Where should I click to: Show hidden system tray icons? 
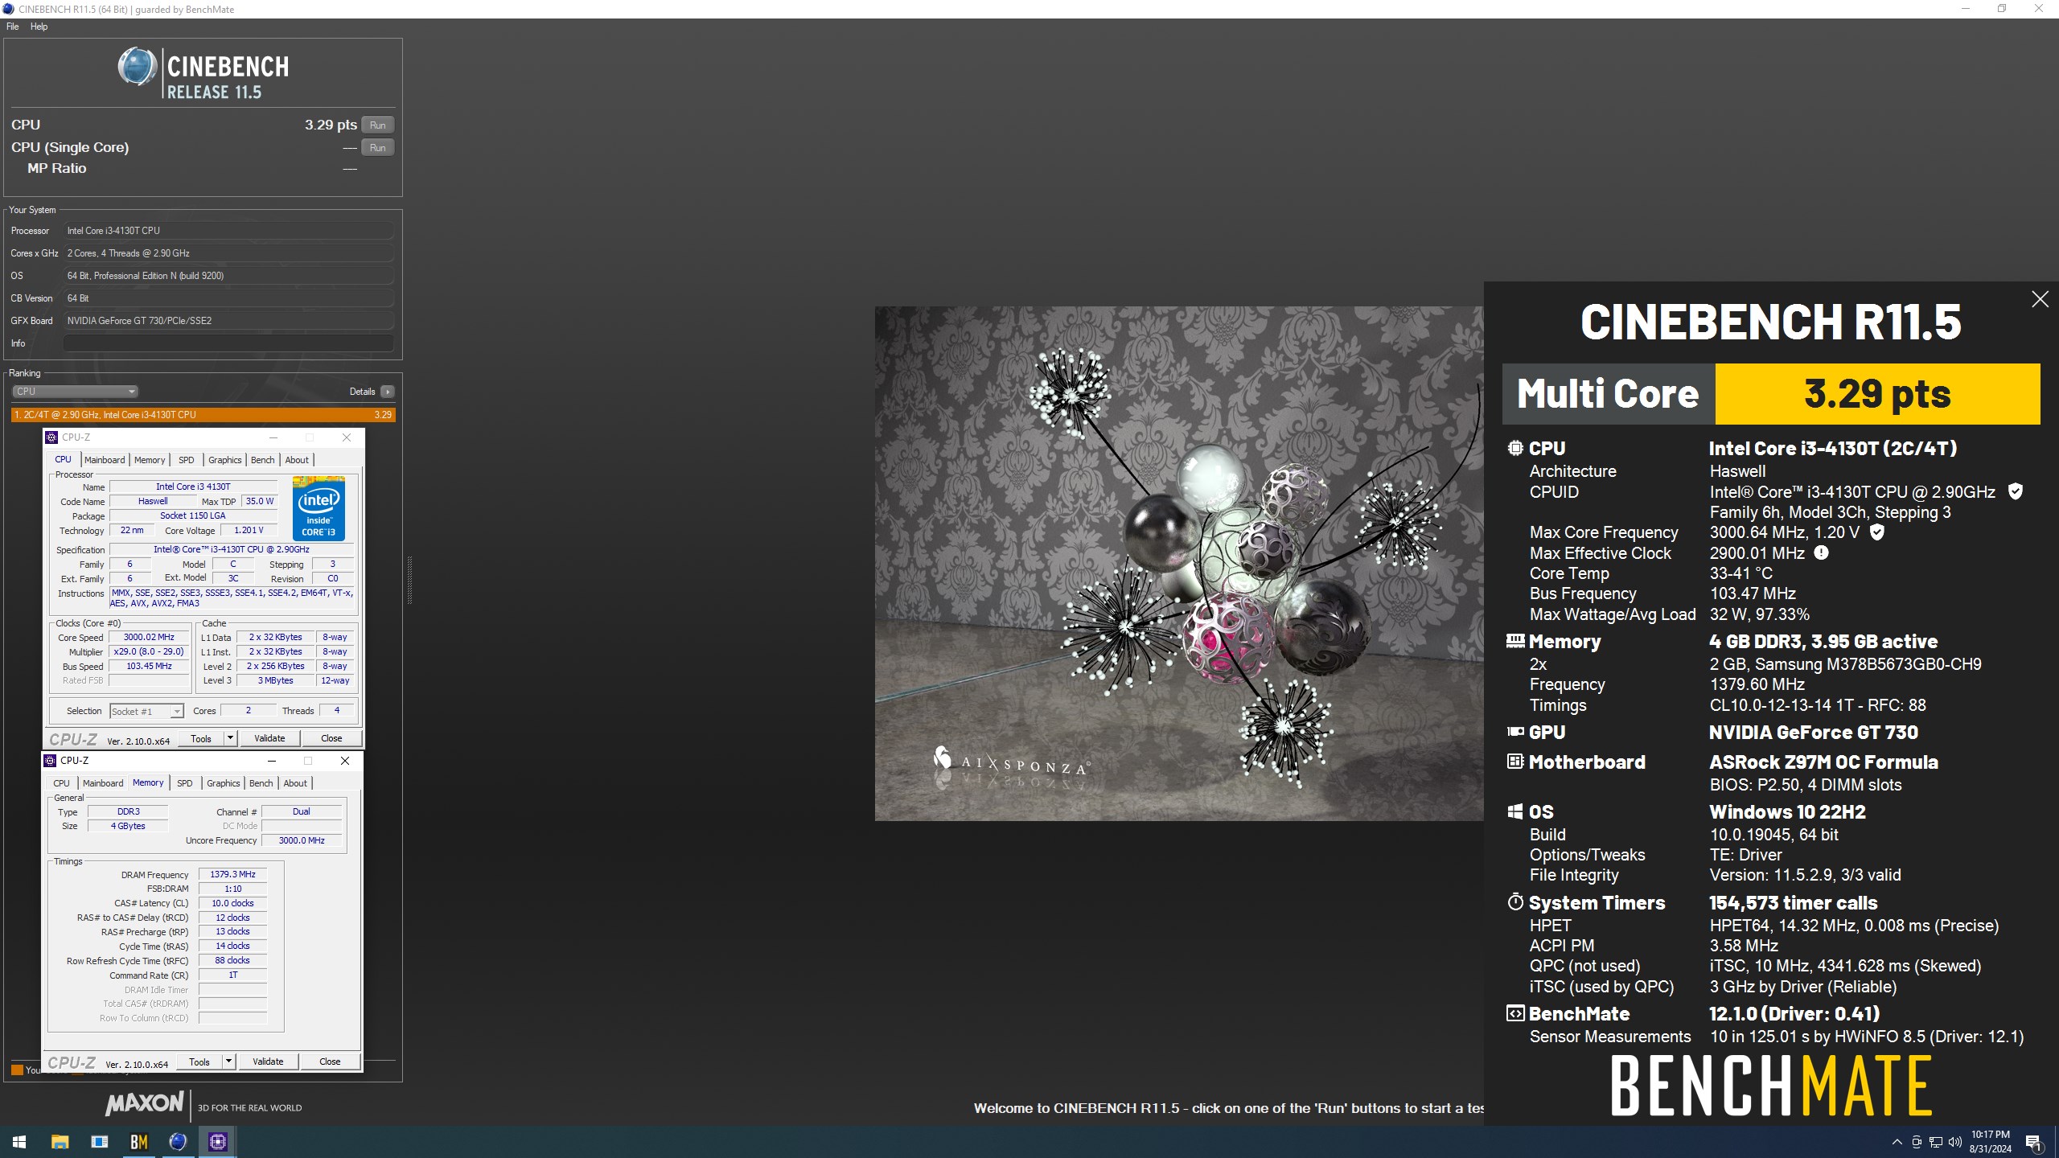coord(1897,1142)
